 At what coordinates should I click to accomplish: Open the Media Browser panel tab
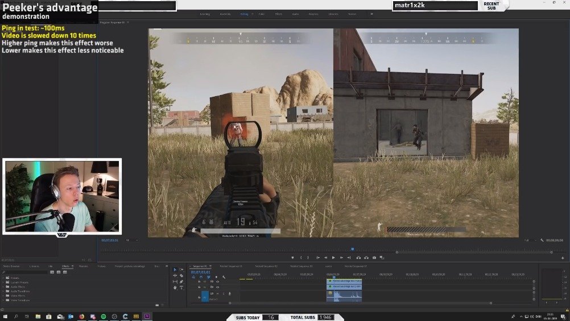coord(11,266)
